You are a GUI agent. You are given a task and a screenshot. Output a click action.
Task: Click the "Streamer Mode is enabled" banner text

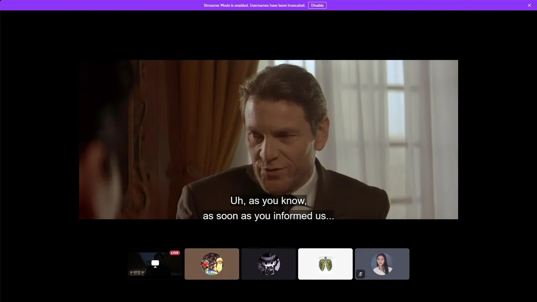(x=254, y=5)
